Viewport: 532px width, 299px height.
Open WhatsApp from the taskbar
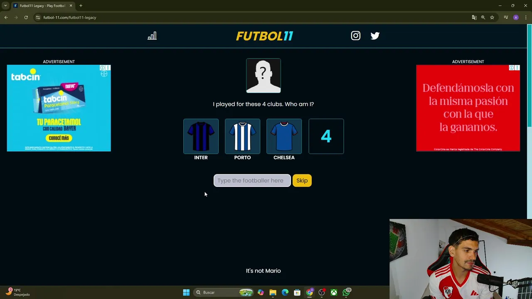tap(346, 292)
